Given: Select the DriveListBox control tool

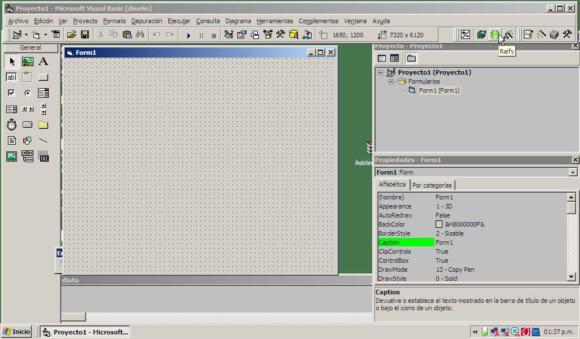Looking at the screenshot, I should 27,125.
